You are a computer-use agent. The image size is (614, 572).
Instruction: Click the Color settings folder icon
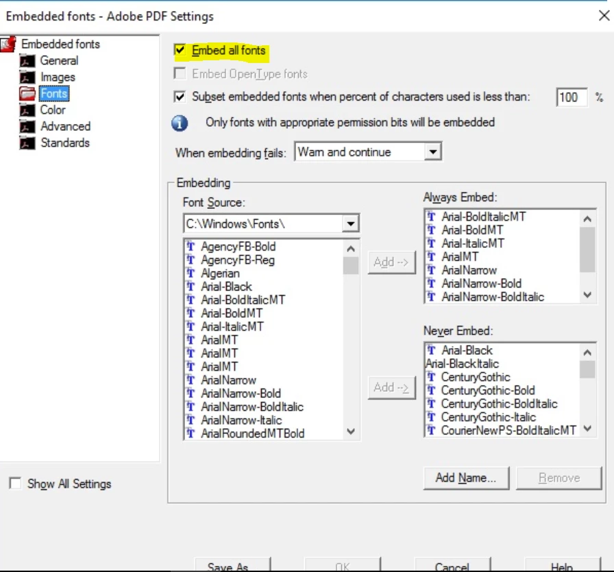click(x=27, y=110)
